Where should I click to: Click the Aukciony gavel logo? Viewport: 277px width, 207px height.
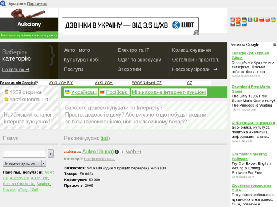(x=29, y=21)
